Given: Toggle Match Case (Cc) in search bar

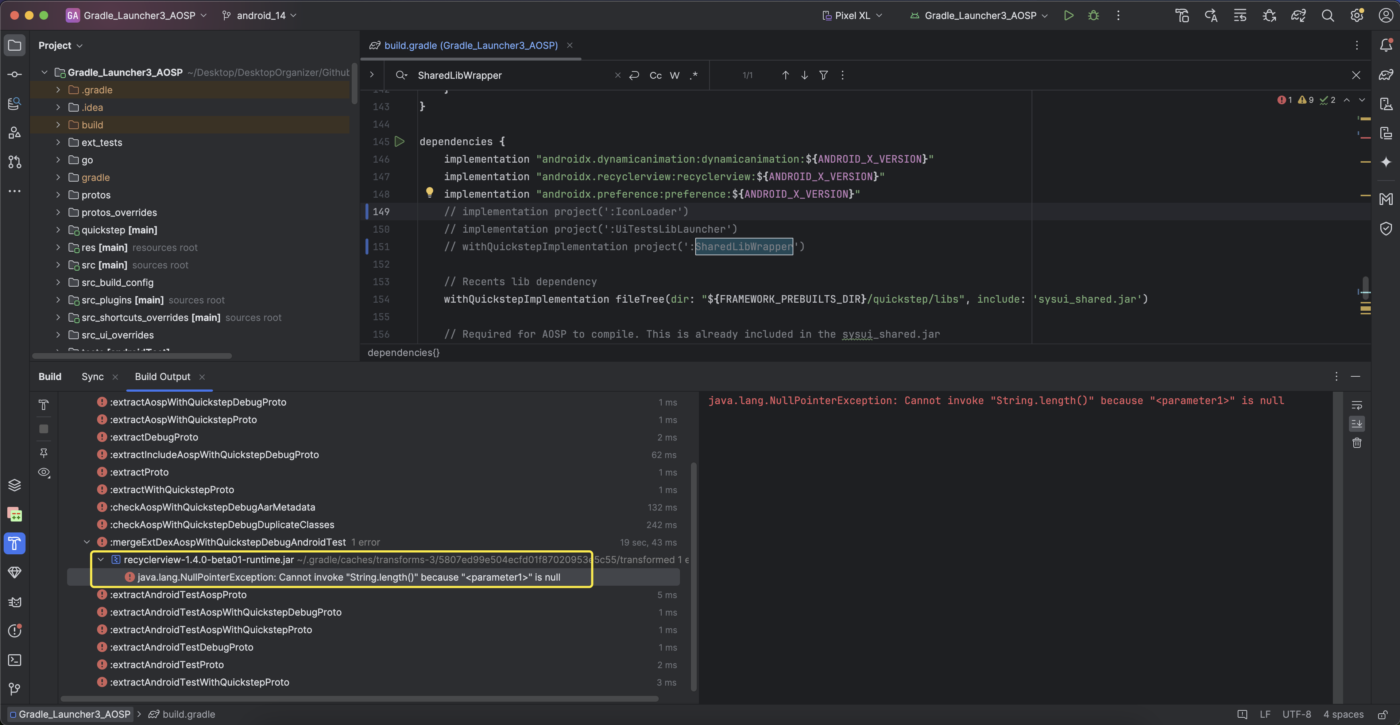Looking at the screenshot, I should tap(655, 75).
